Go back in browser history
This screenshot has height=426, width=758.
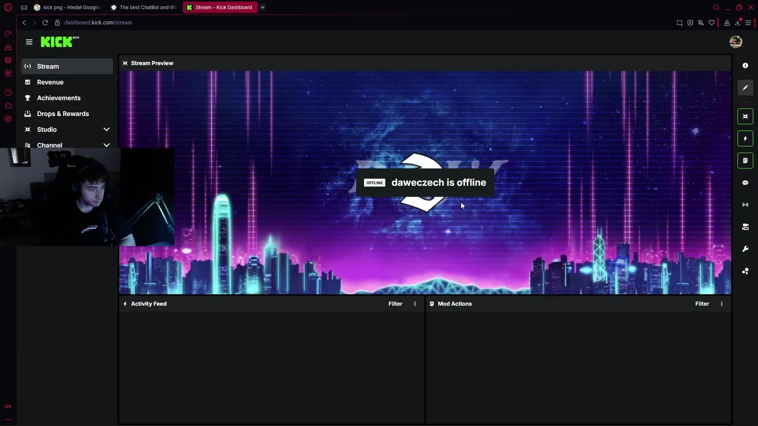24,22
